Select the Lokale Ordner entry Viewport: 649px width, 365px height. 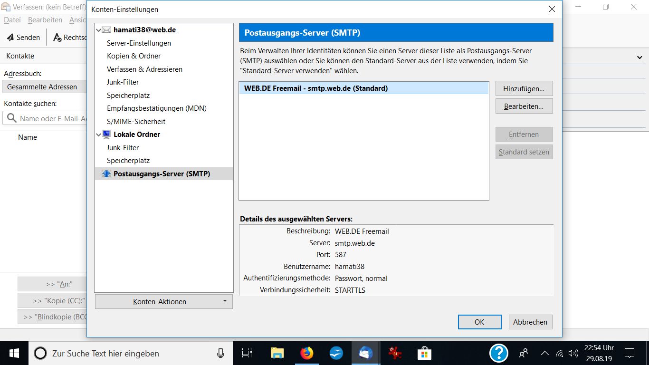[137, 134]
